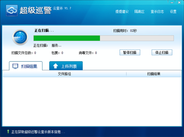Click the 病毒文件: 0 counter
The height and width of the screenshot is (137, 184).
point(88,53)
